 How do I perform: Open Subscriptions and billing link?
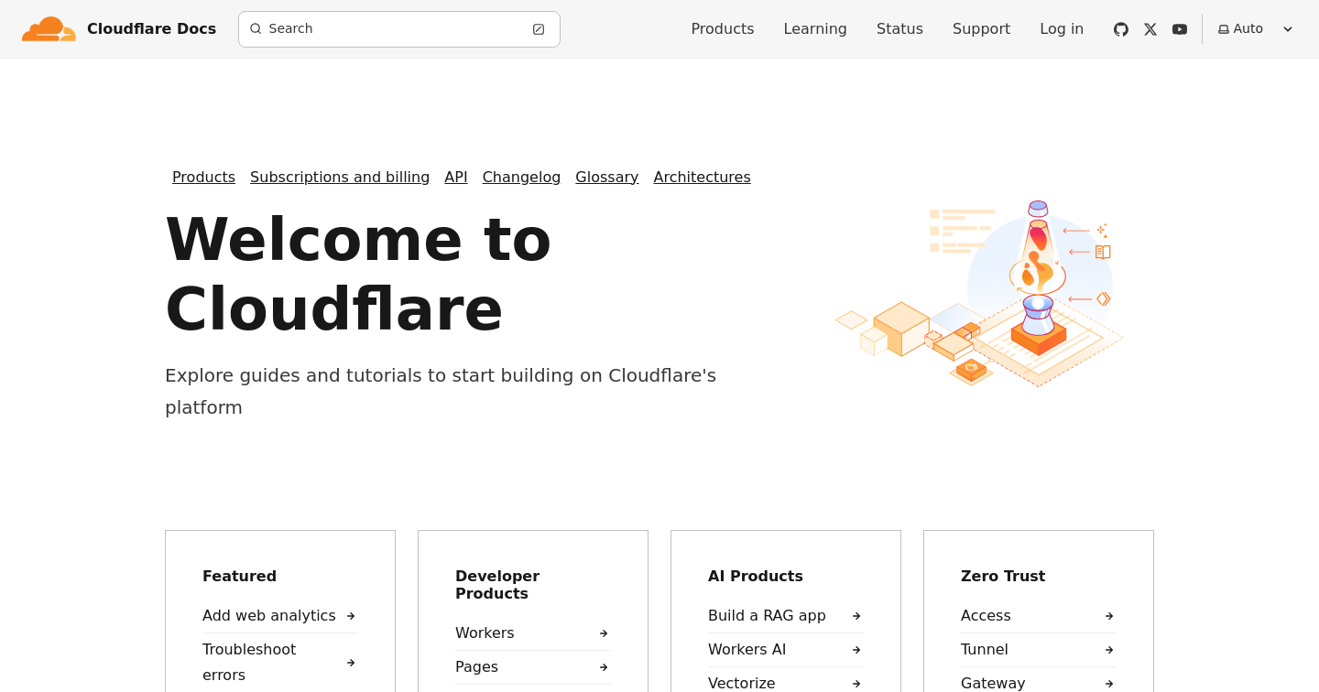[340, 178]
